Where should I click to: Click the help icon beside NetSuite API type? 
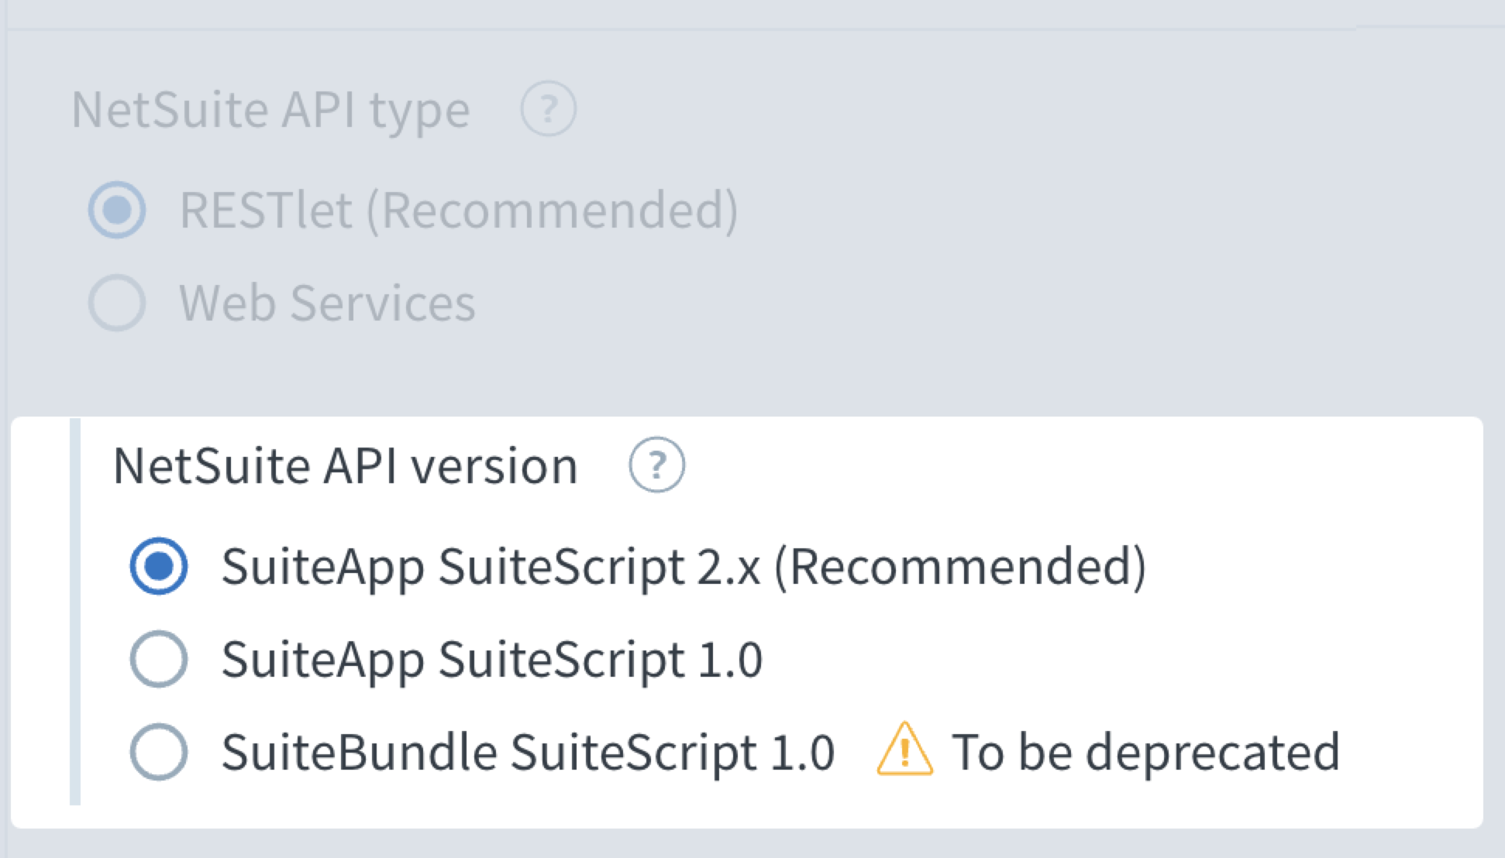pyautogui.click(x=548, y=109)
